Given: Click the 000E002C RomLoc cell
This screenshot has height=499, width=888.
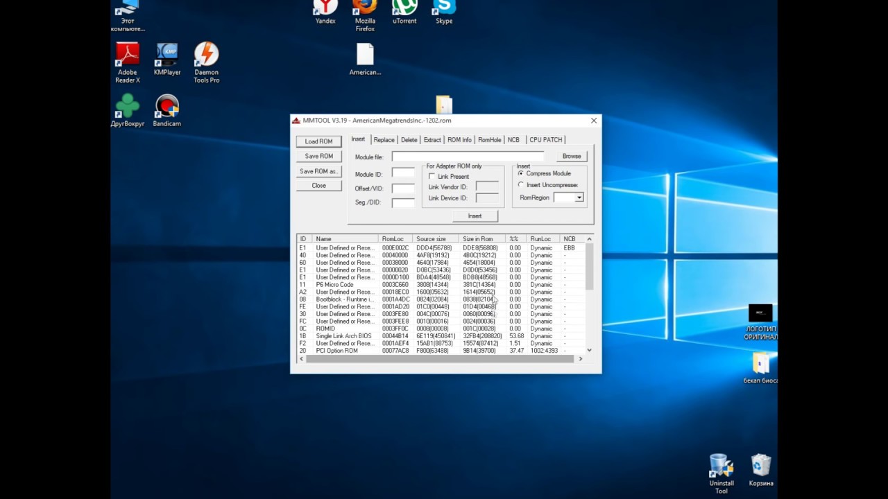Looking at the screenshot, I should (x=395, y=248).
